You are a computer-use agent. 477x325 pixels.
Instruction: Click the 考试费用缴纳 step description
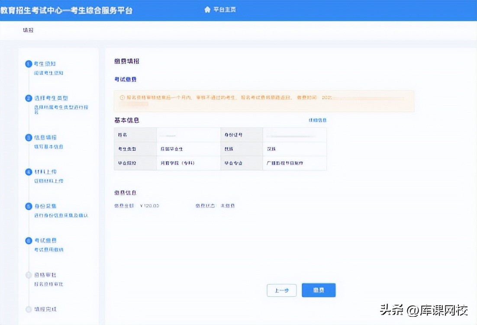tap(48, 250)
